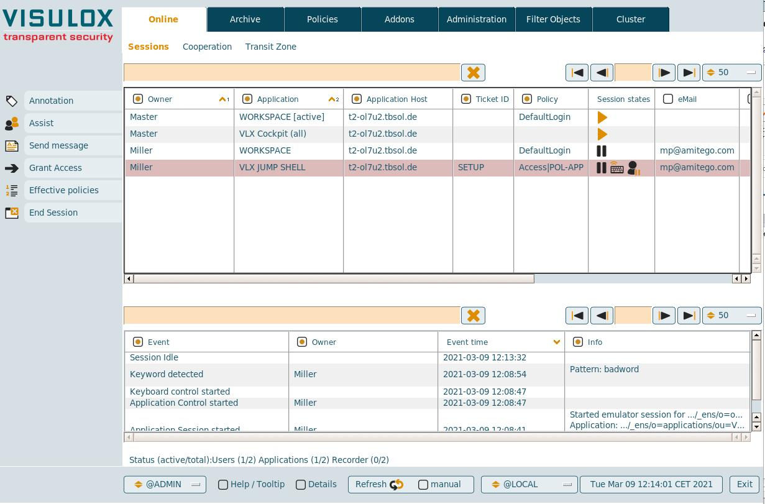
Task: Click the Send message icon
Action: click(12, 146)
